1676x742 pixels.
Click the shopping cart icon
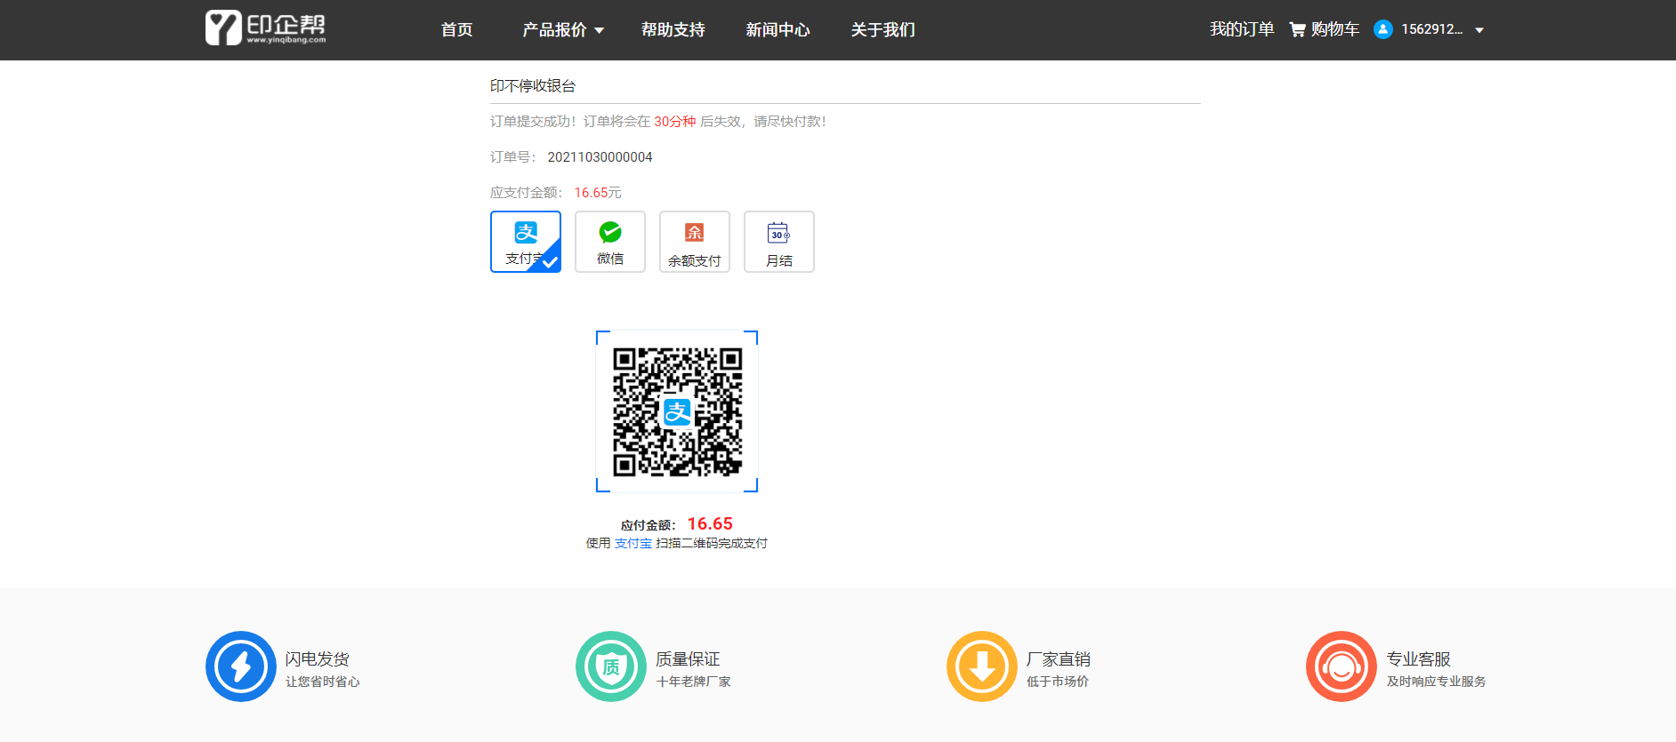pos(1297,29)
